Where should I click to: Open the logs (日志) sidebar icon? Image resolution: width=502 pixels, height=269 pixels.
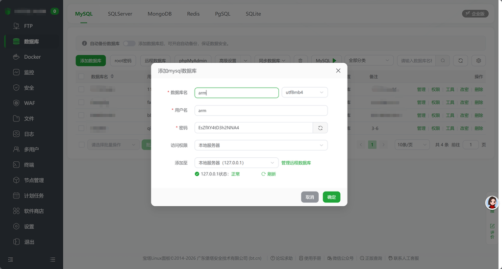coord(16,134)
